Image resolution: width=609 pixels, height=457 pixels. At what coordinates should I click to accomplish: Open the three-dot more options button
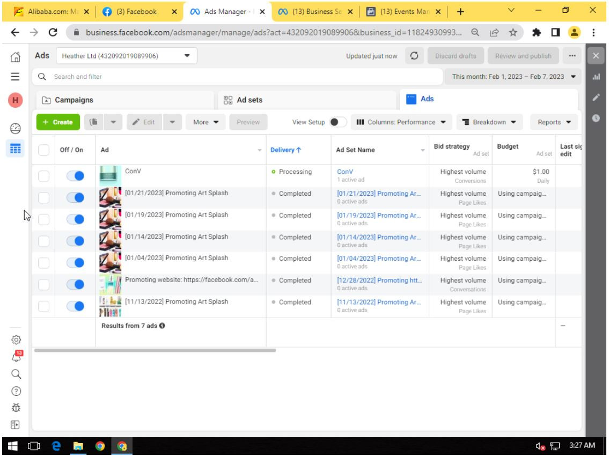(572, 56)
